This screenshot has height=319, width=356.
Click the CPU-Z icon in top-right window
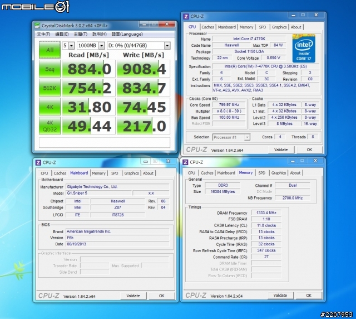point(186,16)
